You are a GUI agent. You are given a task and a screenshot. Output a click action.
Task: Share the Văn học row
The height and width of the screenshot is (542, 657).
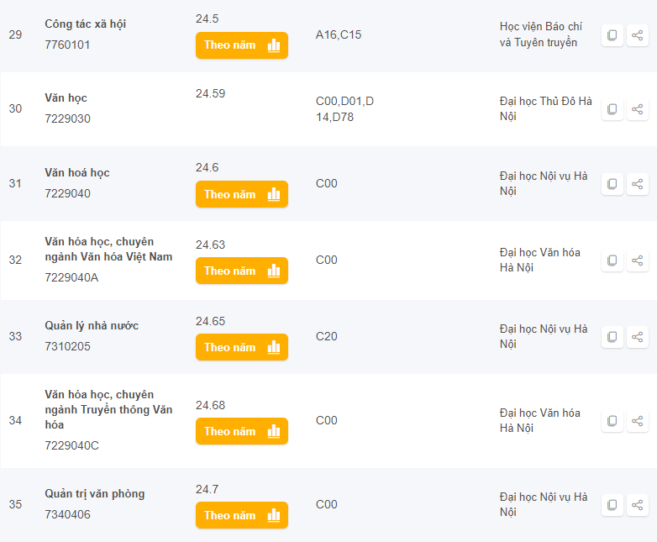638,109
